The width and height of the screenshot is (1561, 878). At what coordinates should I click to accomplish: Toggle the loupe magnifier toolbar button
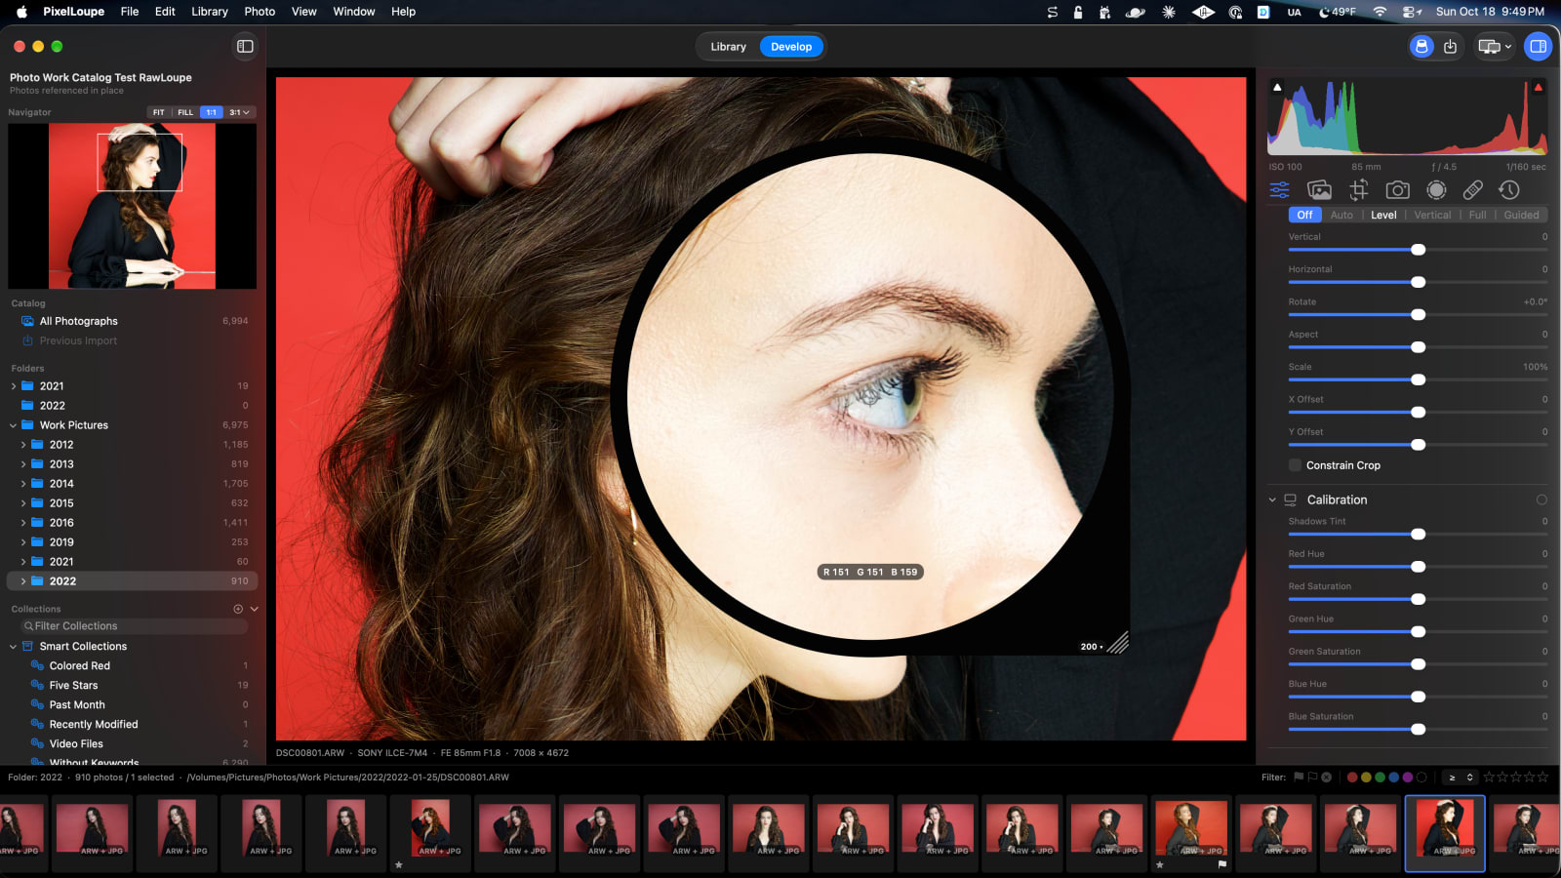pyautogui.click(x=1421, y=46)
